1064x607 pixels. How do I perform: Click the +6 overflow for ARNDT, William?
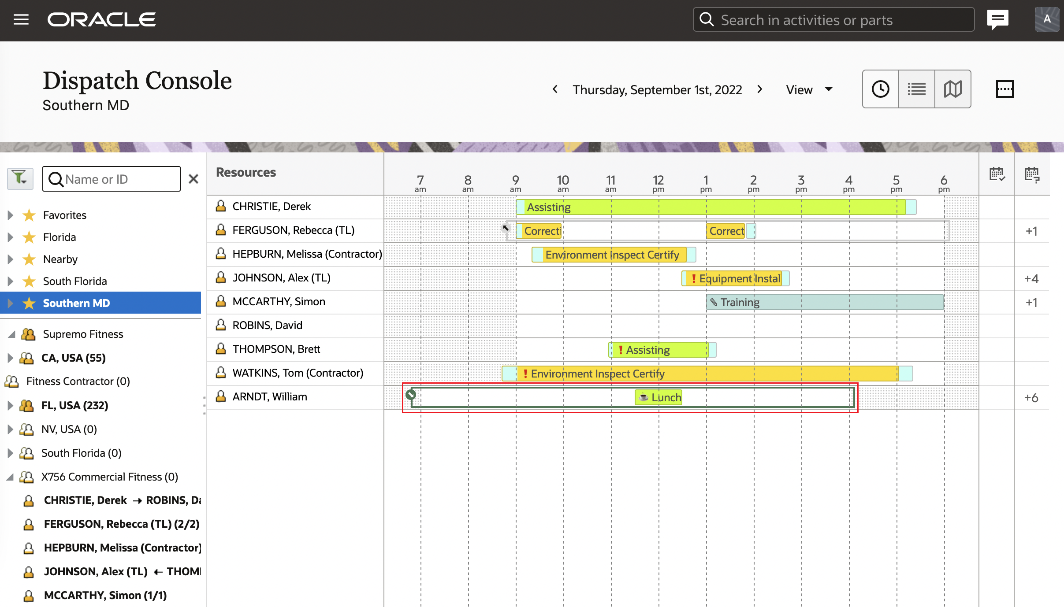point(1031,398)
